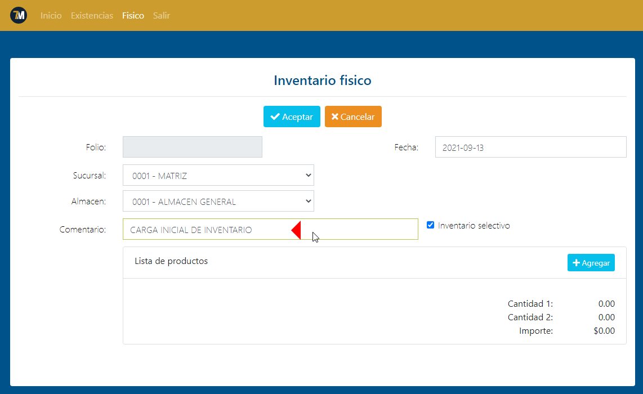The image size is (643, 394).
Task: Open the Inicio menu item
Action: tap(51, 15)
